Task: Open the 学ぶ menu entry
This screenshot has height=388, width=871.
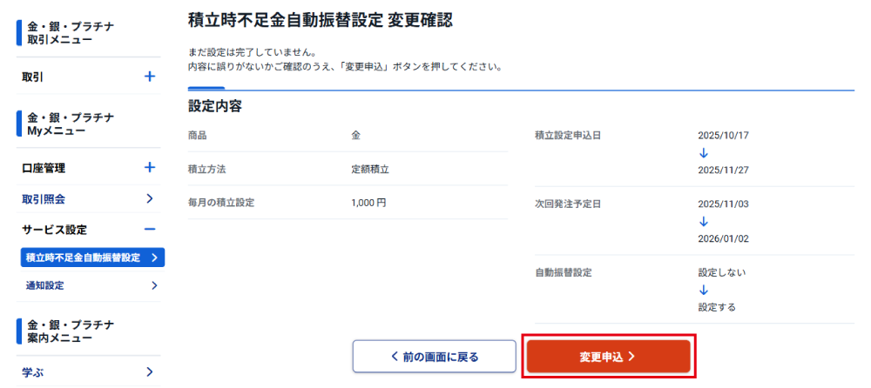Action: point(33,372)
